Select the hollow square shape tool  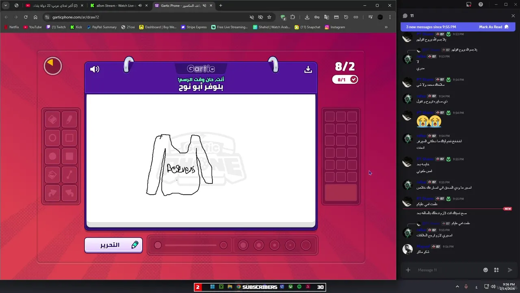tap(69, 138)
